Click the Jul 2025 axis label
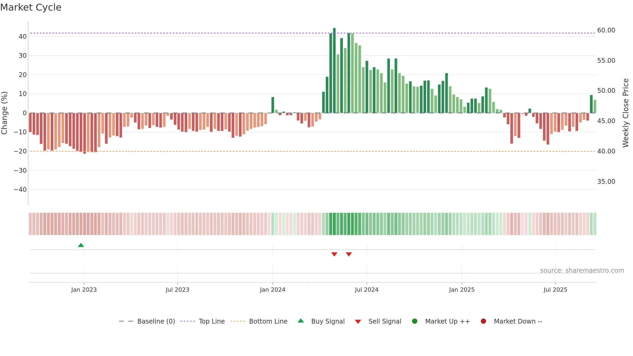The width and height of the screenshot is (633, 356). [555, 290]
